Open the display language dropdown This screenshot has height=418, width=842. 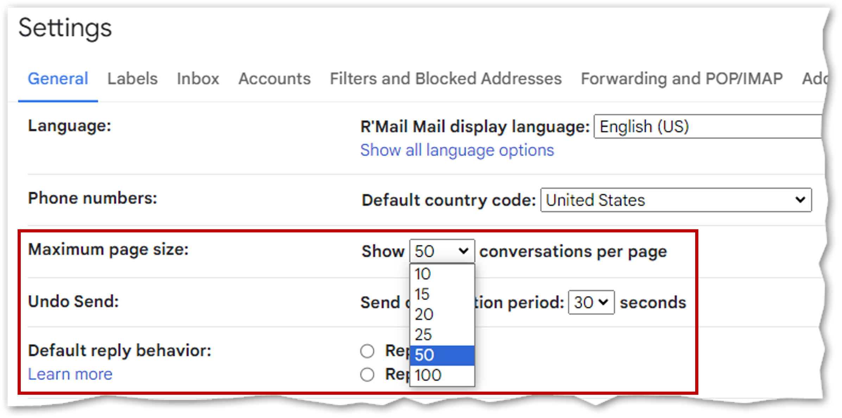708,126
